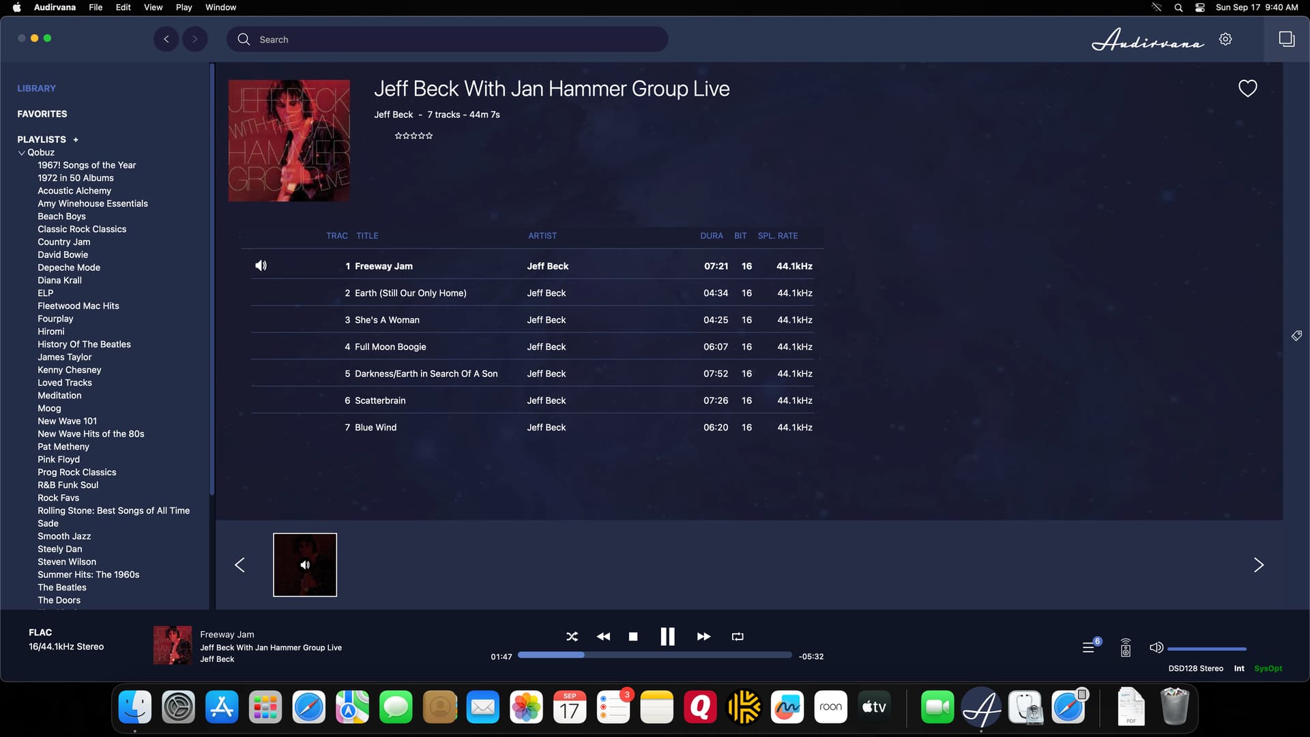Click the Jeff Beck album artist link
Viewport: 1310px width, 737px height.
coord(393,115)
